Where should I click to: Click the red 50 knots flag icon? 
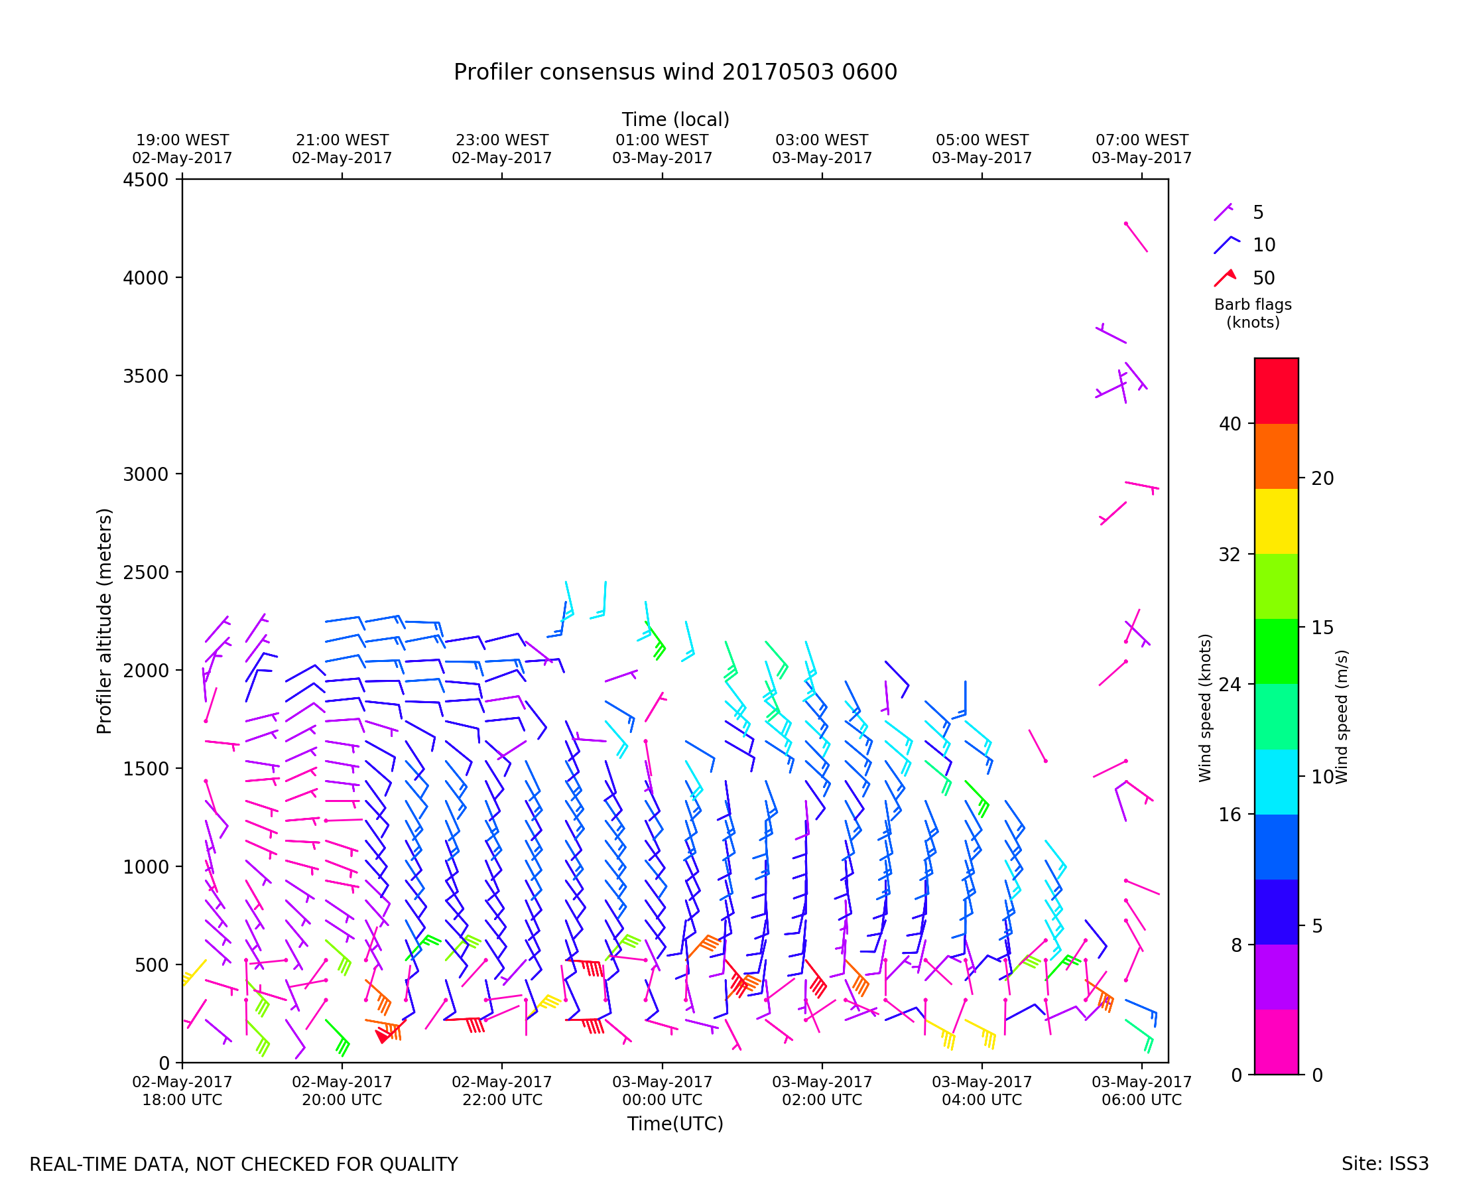pyautogui.click(x=1224, y=278)
